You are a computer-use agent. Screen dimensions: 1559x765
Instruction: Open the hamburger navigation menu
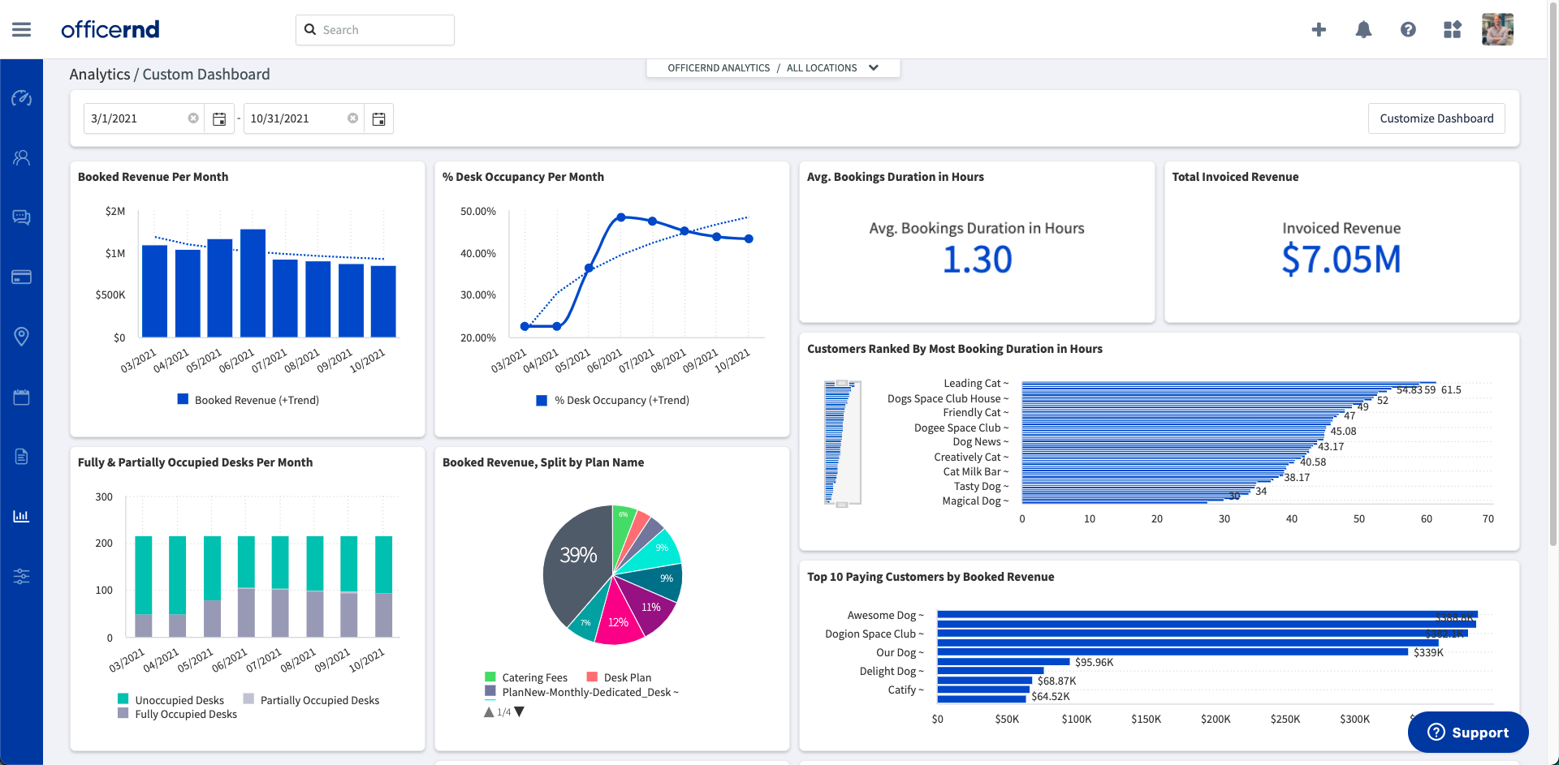coord(22,29)
